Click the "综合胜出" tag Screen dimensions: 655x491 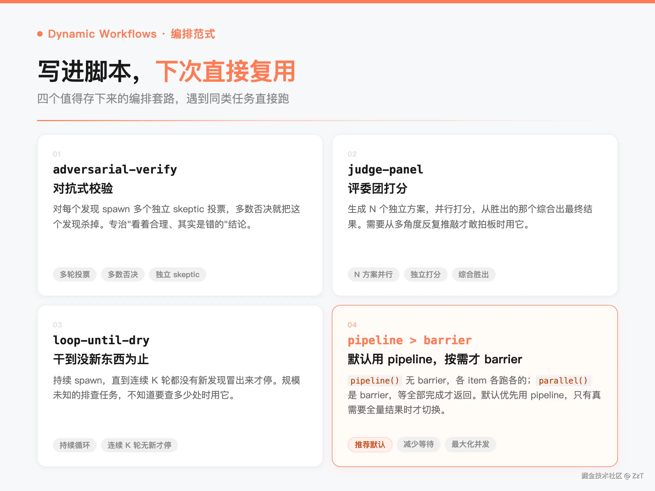(x=474, y=274)
